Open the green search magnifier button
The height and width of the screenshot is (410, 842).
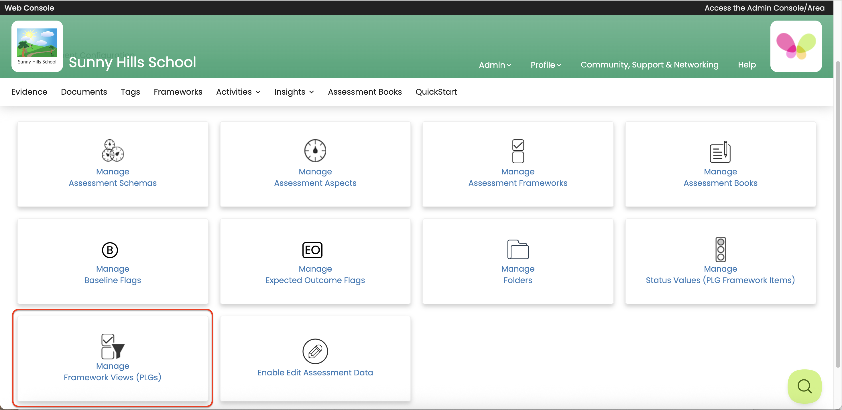[x=804, y=387]
